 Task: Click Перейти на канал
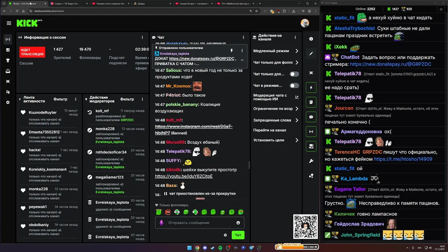[x=270, y=130]
